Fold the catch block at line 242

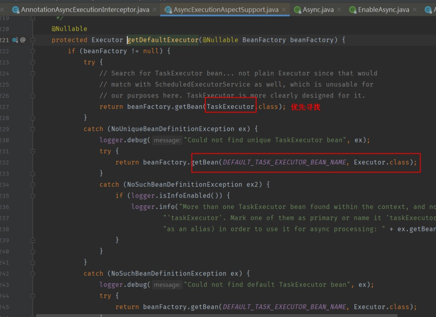[33, 273]
